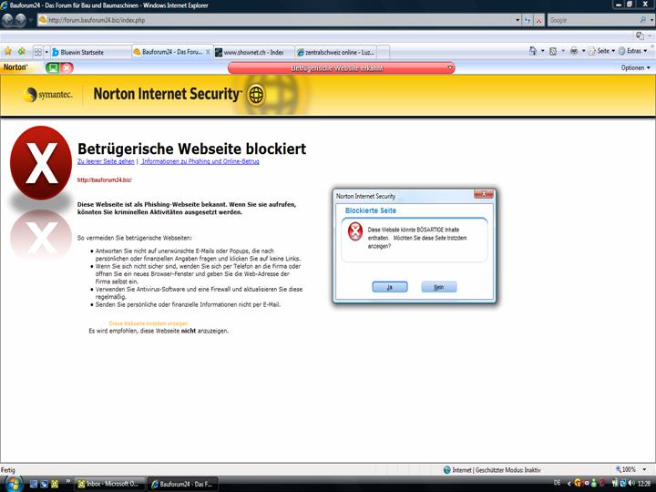The width and height of the screenshot is (656, 492).
Task: Open the Favorites Center star icon
Action: (8, 51)
